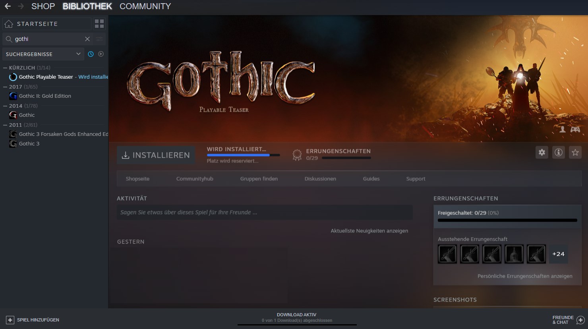
Task: Open advanced search filter options icon
Action: [99, 39]
